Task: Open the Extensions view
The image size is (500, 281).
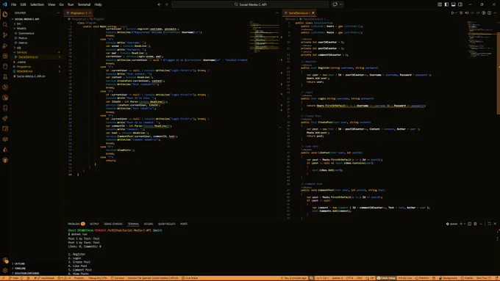Action: click(x=5, y=56)
